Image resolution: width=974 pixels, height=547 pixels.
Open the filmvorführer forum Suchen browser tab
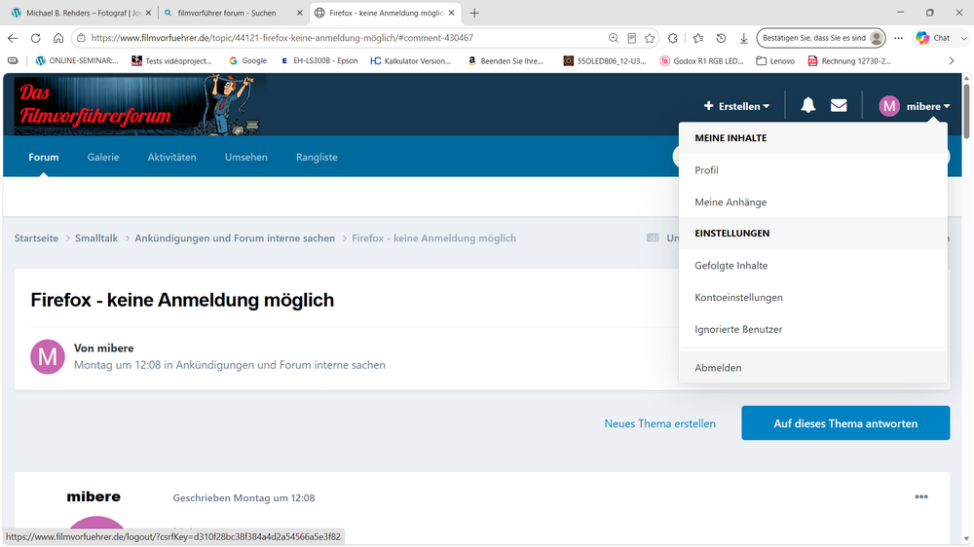[x=227, y=13]
